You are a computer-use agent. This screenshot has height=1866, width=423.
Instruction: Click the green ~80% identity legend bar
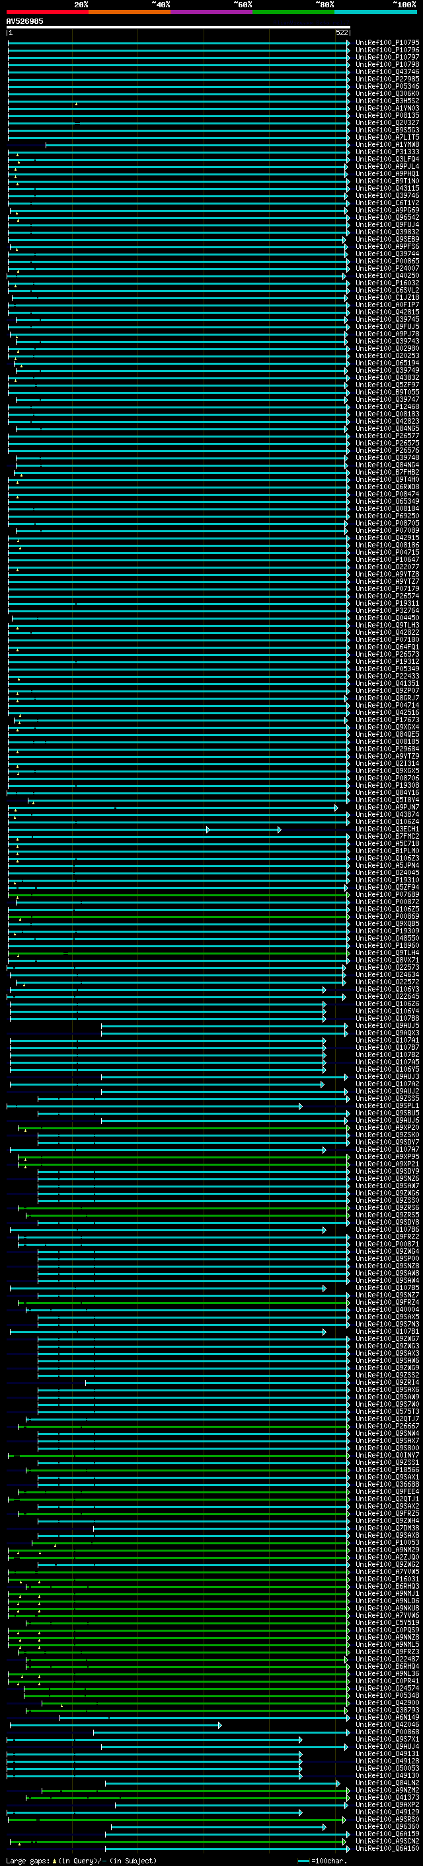[x=293, y=12]
